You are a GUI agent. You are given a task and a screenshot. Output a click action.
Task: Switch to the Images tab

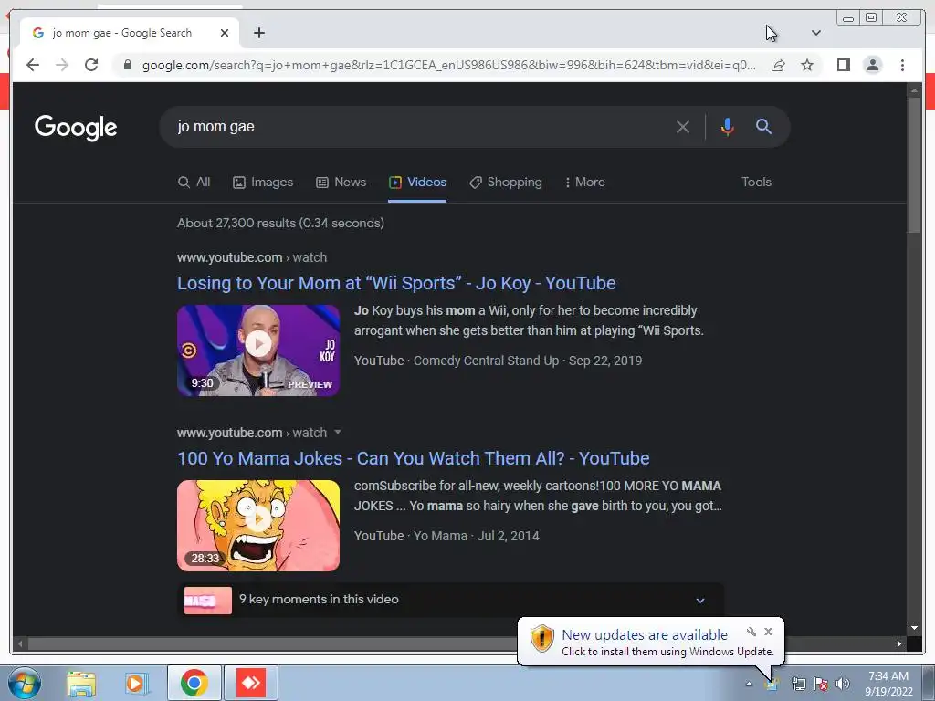point(263,183)
